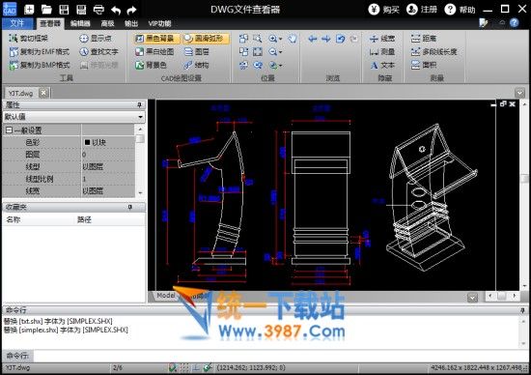This screenshot has width=531, height=375.
Task: Expand the zoom-in dropdown arrow in 位置 group
Action: [280, 39]
